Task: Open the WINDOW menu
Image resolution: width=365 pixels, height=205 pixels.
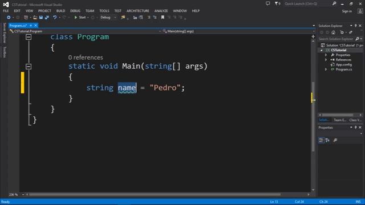Action: (180, 11)
